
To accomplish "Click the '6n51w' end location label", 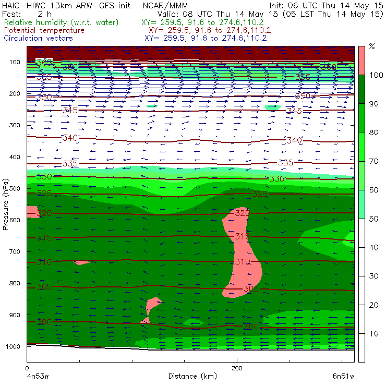I will click(x=343, y=377).
